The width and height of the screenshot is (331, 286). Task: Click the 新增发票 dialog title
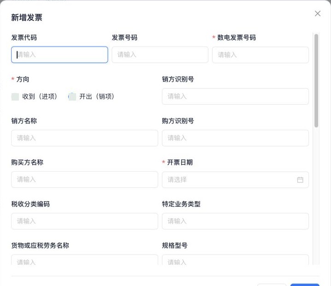point(27,18)
